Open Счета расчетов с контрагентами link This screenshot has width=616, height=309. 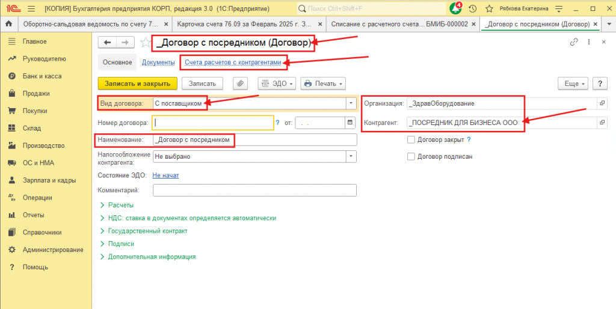(x=233, y=62)
